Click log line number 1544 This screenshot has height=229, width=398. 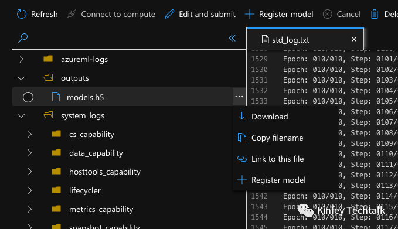tap(260, 217)
